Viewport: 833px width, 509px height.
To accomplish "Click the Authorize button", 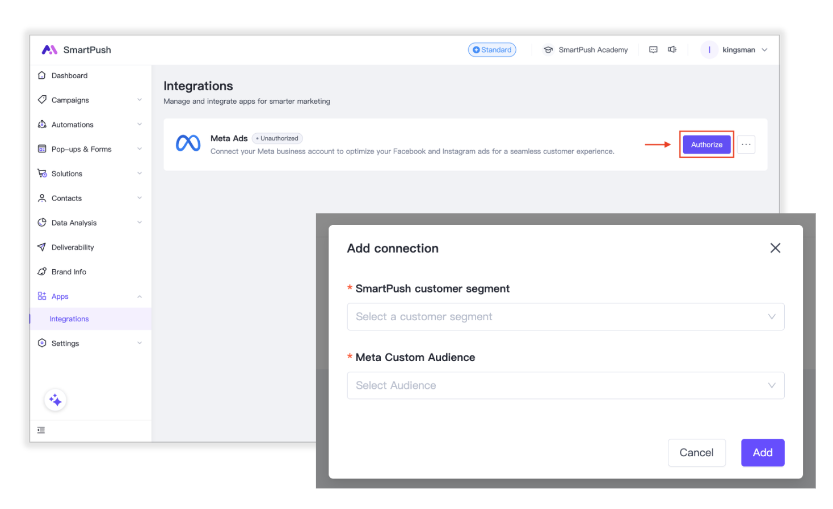I will tap(706, 145).
